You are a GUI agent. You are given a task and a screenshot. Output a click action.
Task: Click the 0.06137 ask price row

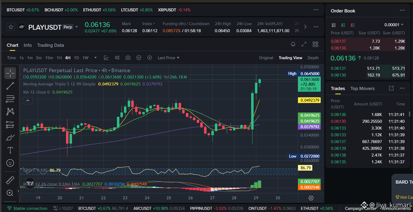[368, 41]
